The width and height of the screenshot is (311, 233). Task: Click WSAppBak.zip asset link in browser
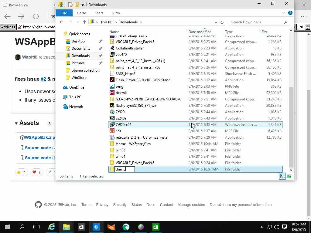pos(40,137)
